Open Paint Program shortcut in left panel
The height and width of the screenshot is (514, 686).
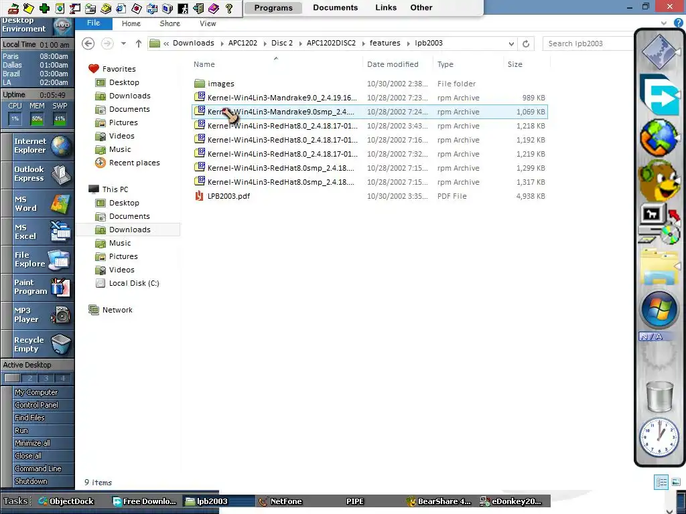point(38,287)
